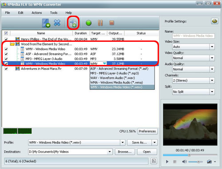Click the Add File toolbar icon
Viewport: 222px width, 169px height.
tap(46, 23)
